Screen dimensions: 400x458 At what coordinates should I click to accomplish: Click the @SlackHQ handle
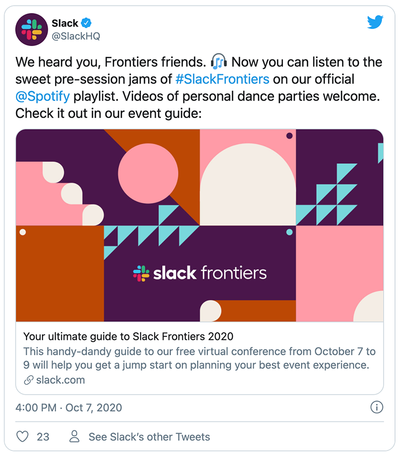pos(76,36)
